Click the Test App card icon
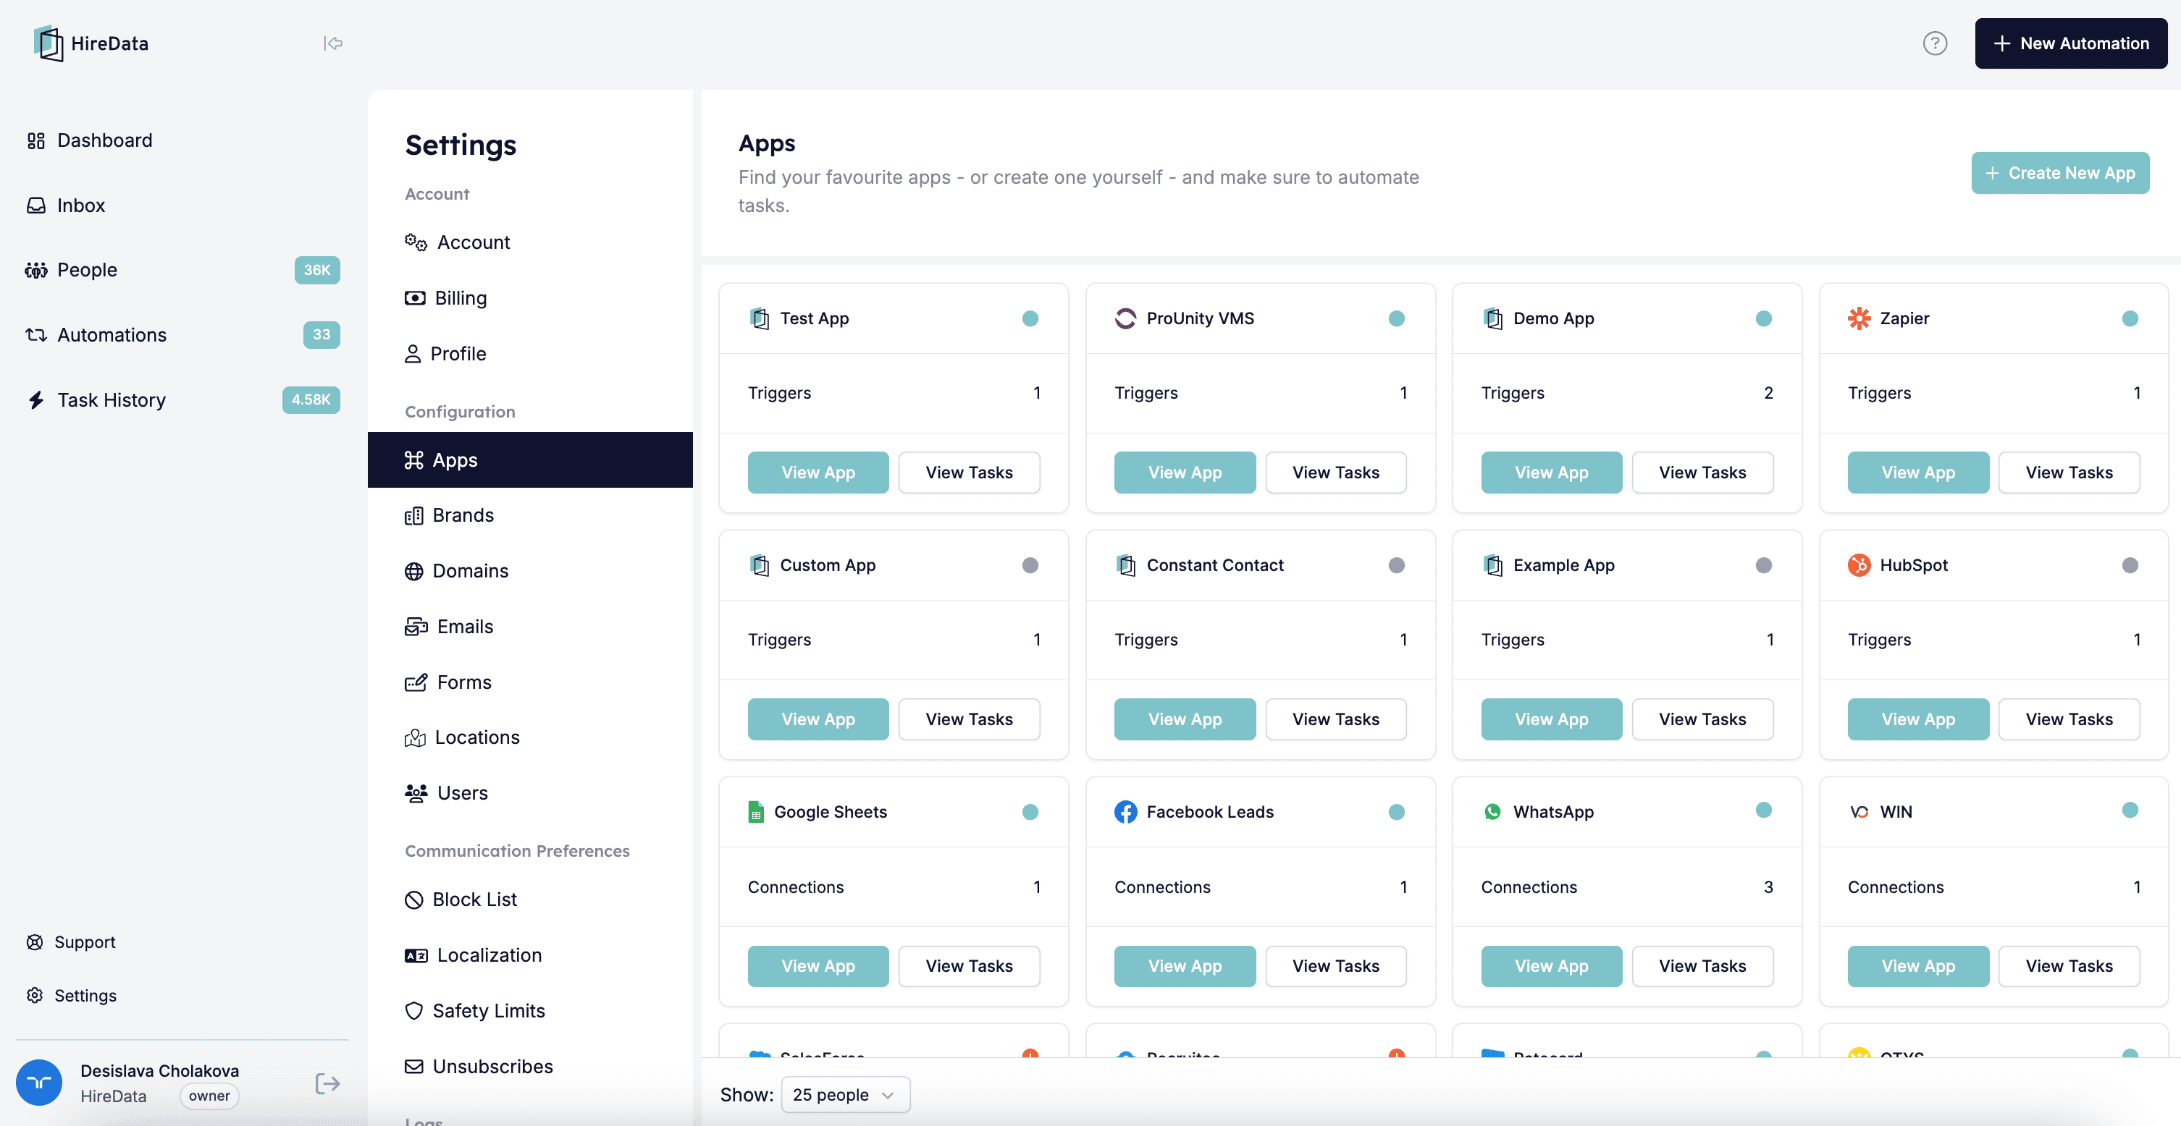 760,319
